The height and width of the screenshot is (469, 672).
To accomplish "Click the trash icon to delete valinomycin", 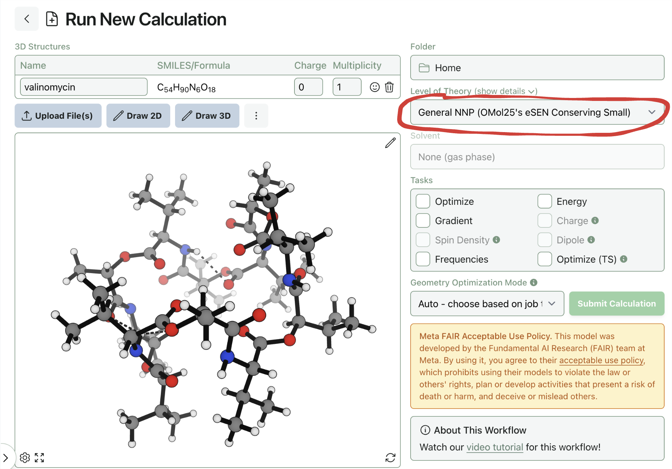I will (389, 87).
